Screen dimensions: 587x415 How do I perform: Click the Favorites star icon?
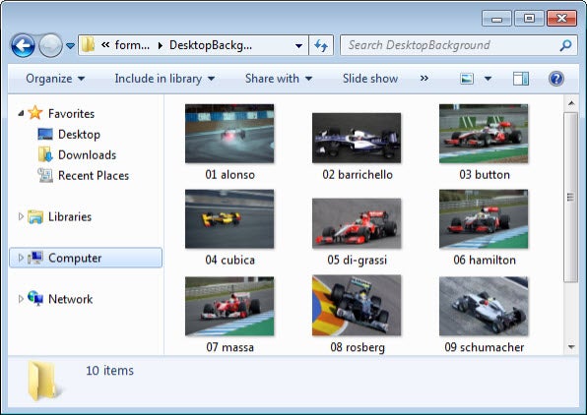click(x=35, y=112)
